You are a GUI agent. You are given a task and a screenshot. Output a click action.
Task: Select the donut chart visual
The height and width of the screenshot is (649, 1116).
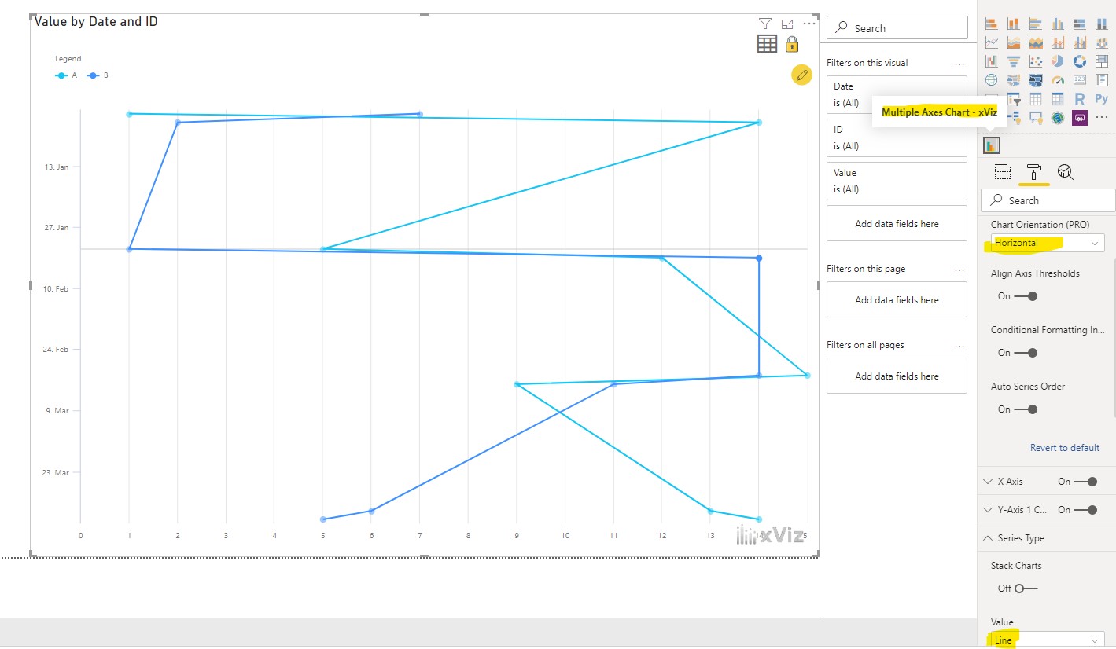tap(1080, 60)
